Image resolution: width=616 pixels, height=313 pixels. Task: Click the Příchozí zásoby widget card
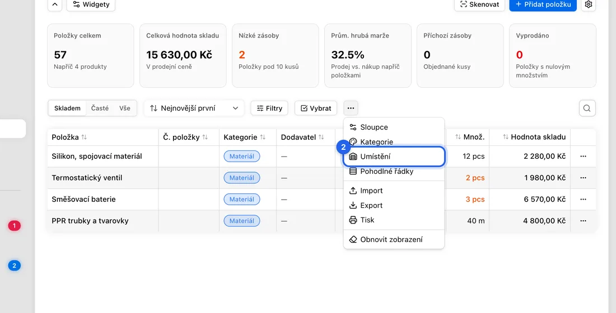[460, 55]
